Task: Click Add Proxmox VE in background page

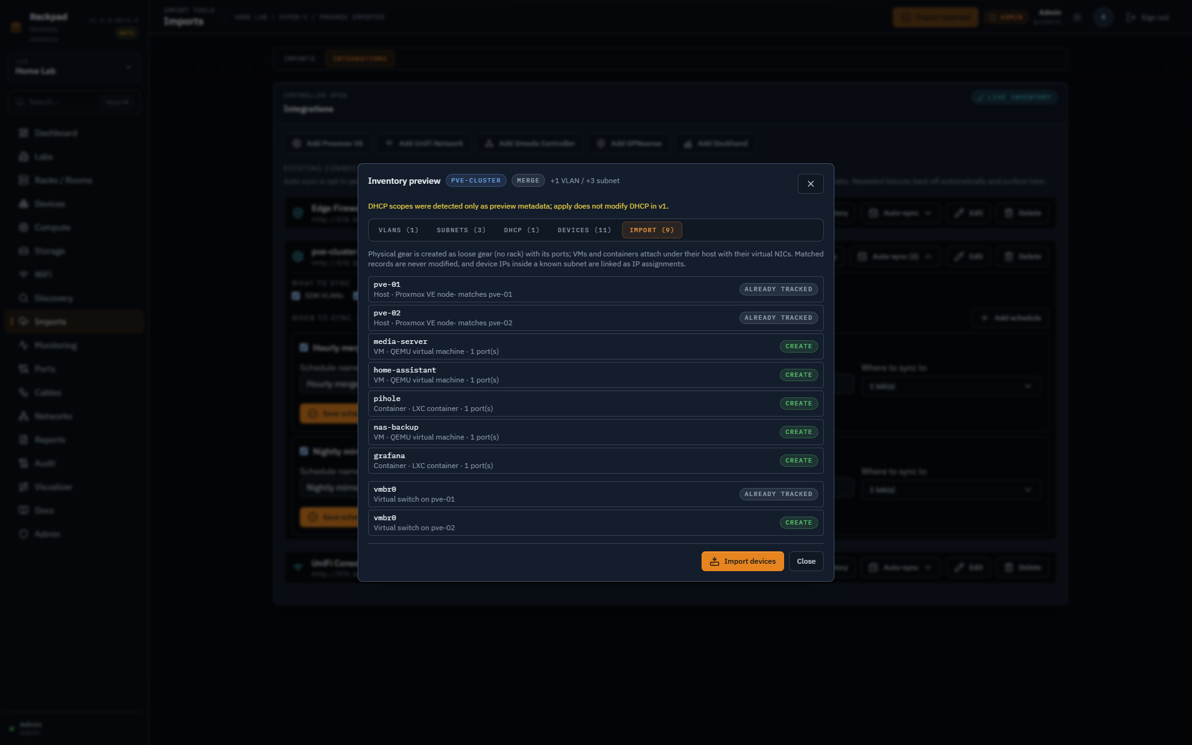Action: pyautogui.click(x=328, y=143)
